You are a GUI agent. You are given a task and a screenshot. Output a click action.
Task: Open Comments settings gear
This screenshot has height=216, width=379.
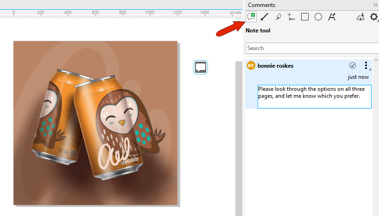374,17
